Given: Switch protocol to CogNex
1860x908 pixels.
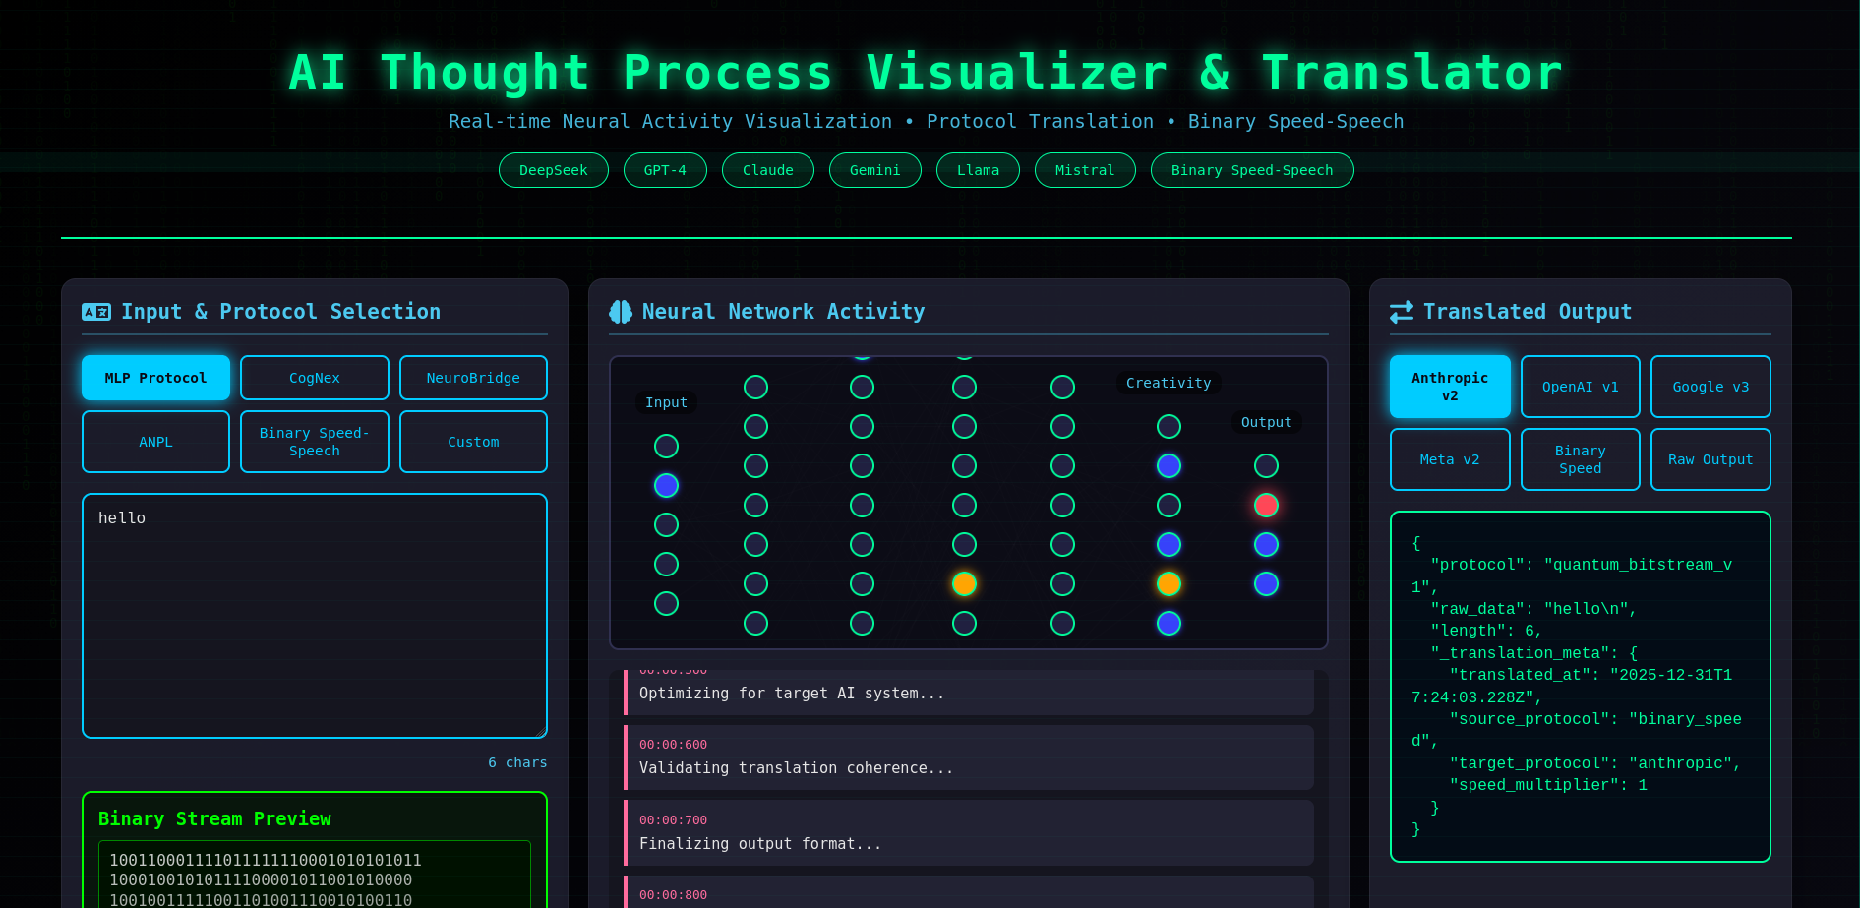Looking at the screenshot, I should tap(314, 378).
